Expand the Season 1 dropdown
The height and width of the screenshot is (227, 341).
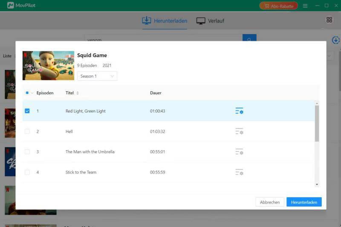tap(97, 76)
